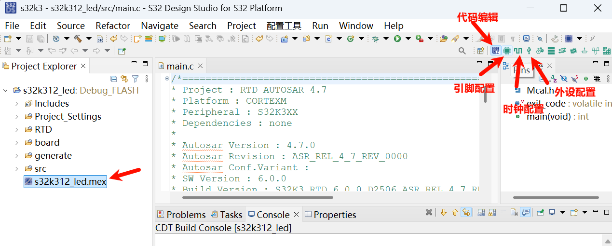The width and height of the screenshot is (612, 246).
Task: Click the green Run play icon
Action: click(x=397, y=39)
